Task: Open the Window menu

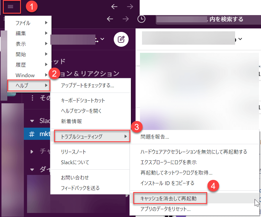Action: coord(24,75)
